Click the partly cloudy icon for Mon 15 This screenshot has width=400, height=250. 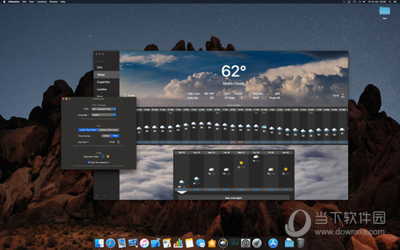[211, 169]
